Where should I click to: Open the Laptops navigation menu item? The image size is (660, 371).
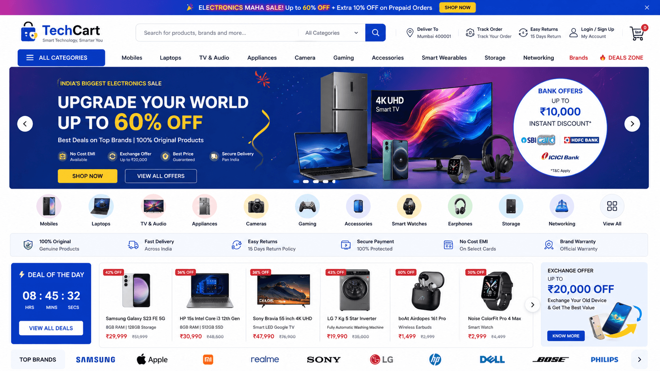171,58
